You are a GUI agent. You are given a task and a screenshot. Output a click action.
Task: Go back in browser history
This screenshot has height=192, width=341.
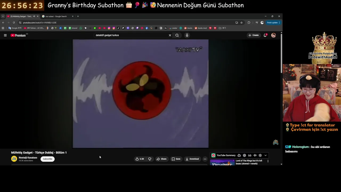coord(3,23)
